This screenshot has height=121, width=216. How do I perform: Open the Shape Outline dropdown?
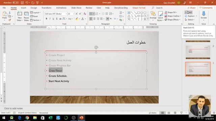pyautogui.click(x=173, y=16)
